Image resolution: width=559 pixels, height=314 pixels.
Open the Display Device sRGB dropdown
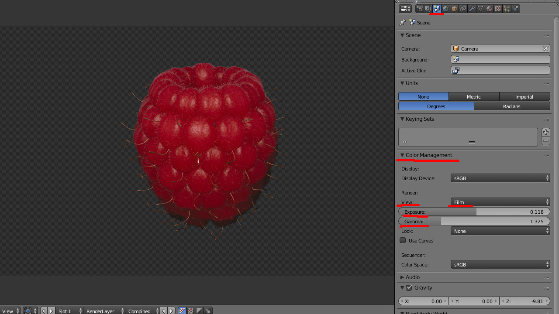[x=500, y=178]
